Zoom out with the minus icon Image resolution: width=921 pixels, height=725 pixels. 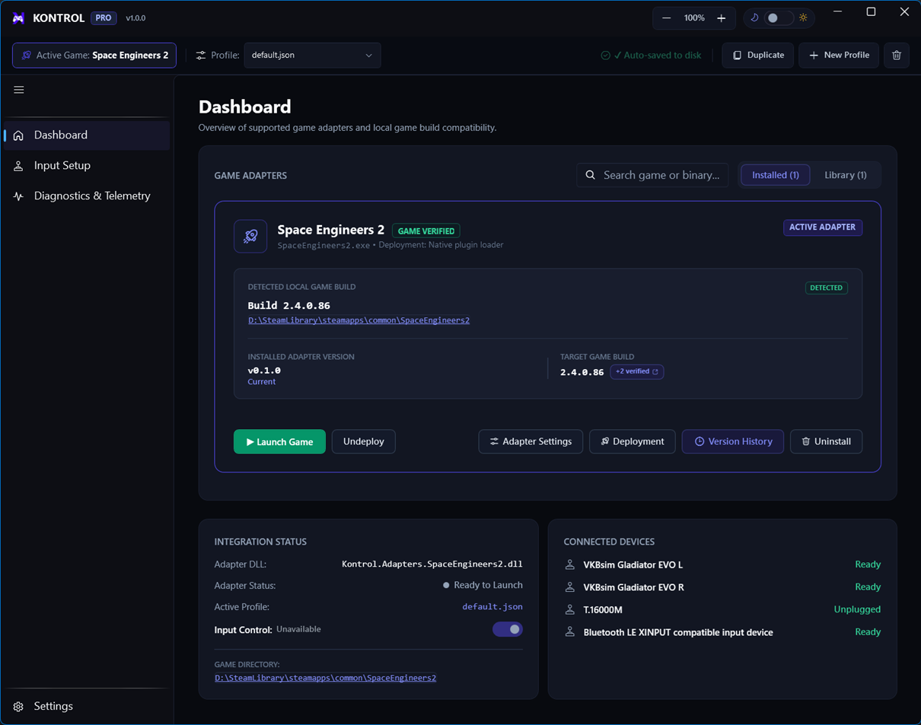pos(667,17)
